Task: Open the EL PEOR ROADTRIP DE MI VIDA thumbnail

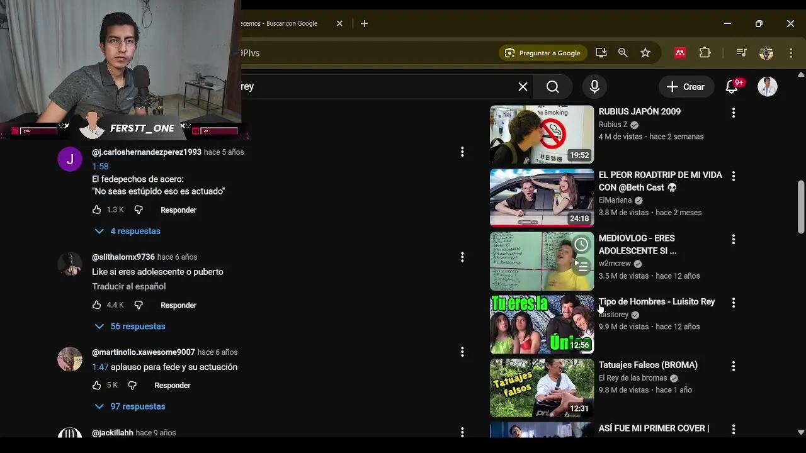Action: [x=542, y=198]
